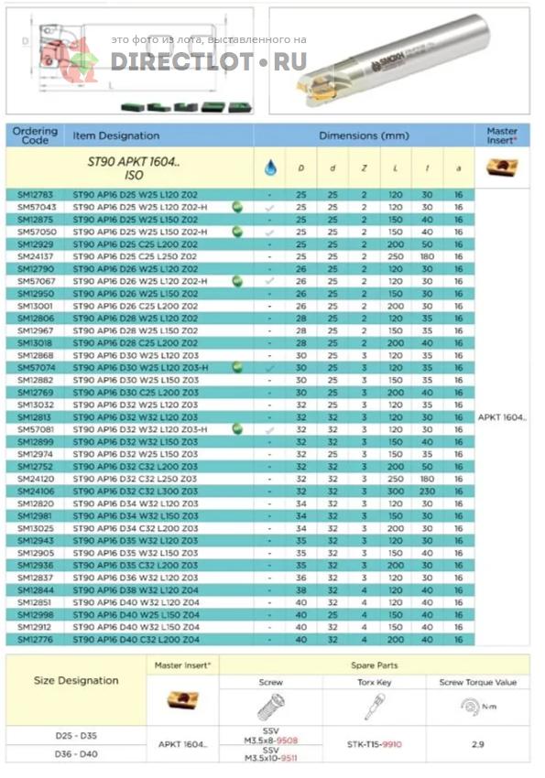Click the milling cutter product photo
This screenshot has width=545, height=778.
pos(399,60)
